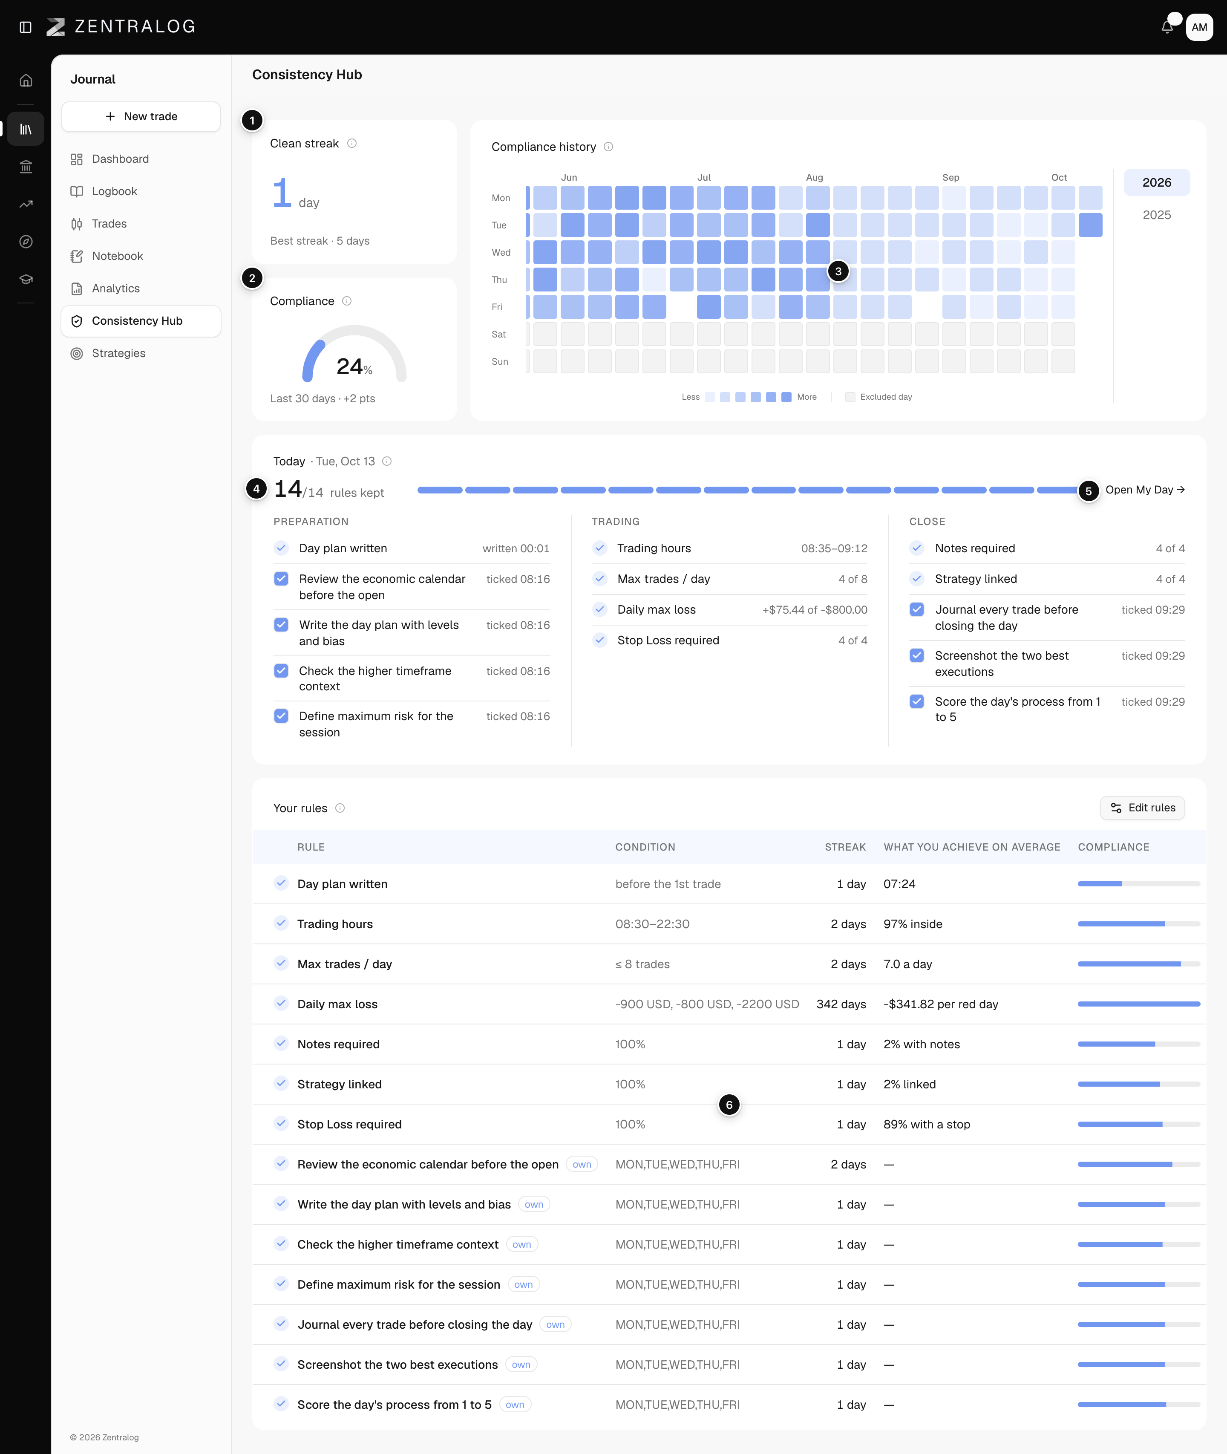Click info icon beside Compliance history
This screenshot has height=1454, width=1227.
pyautogui.click(x=609, y=147)
